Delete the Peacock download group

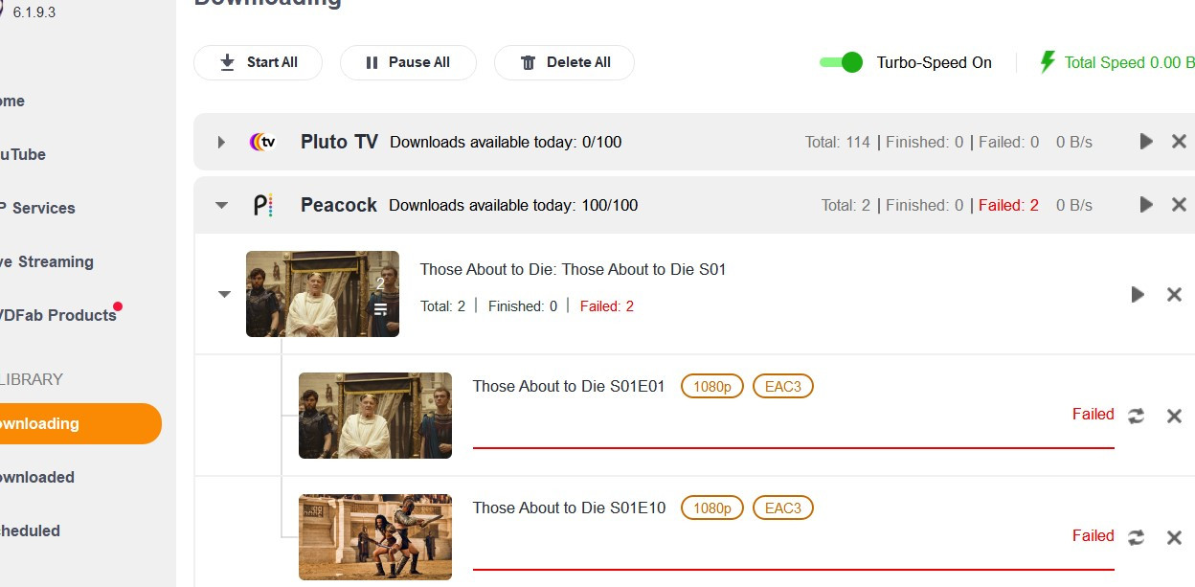tap(1179, 205)
